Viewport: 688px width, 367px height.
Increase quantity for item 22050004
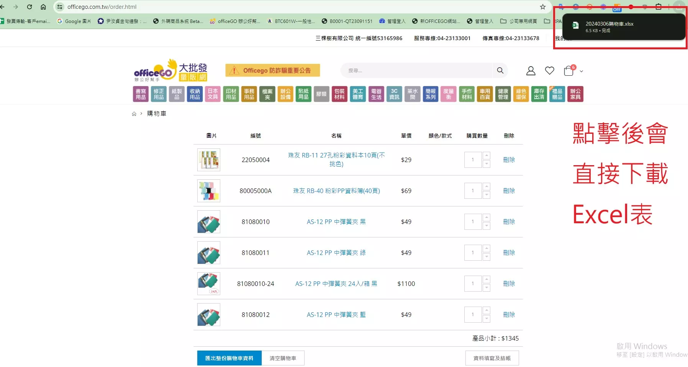point(487,156)
